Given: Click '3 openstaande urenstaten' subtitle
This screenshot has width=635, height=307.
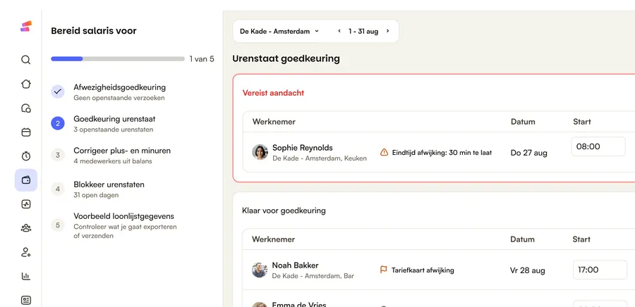Looking at the screenshot, I should coord(114,130).
